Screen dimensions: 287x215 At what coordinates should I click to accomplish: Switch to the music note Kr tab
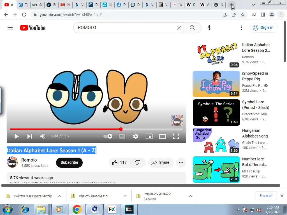pyautogui.click(x=107, y=5)
